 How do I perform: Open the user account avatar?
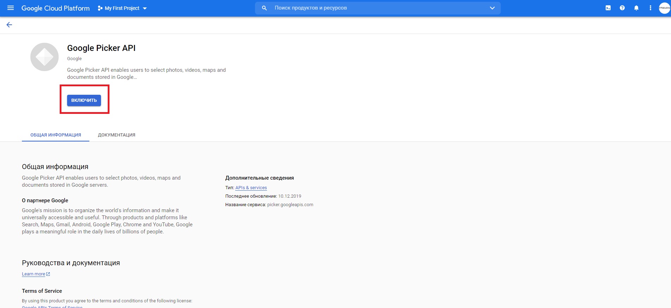[665, 8]
